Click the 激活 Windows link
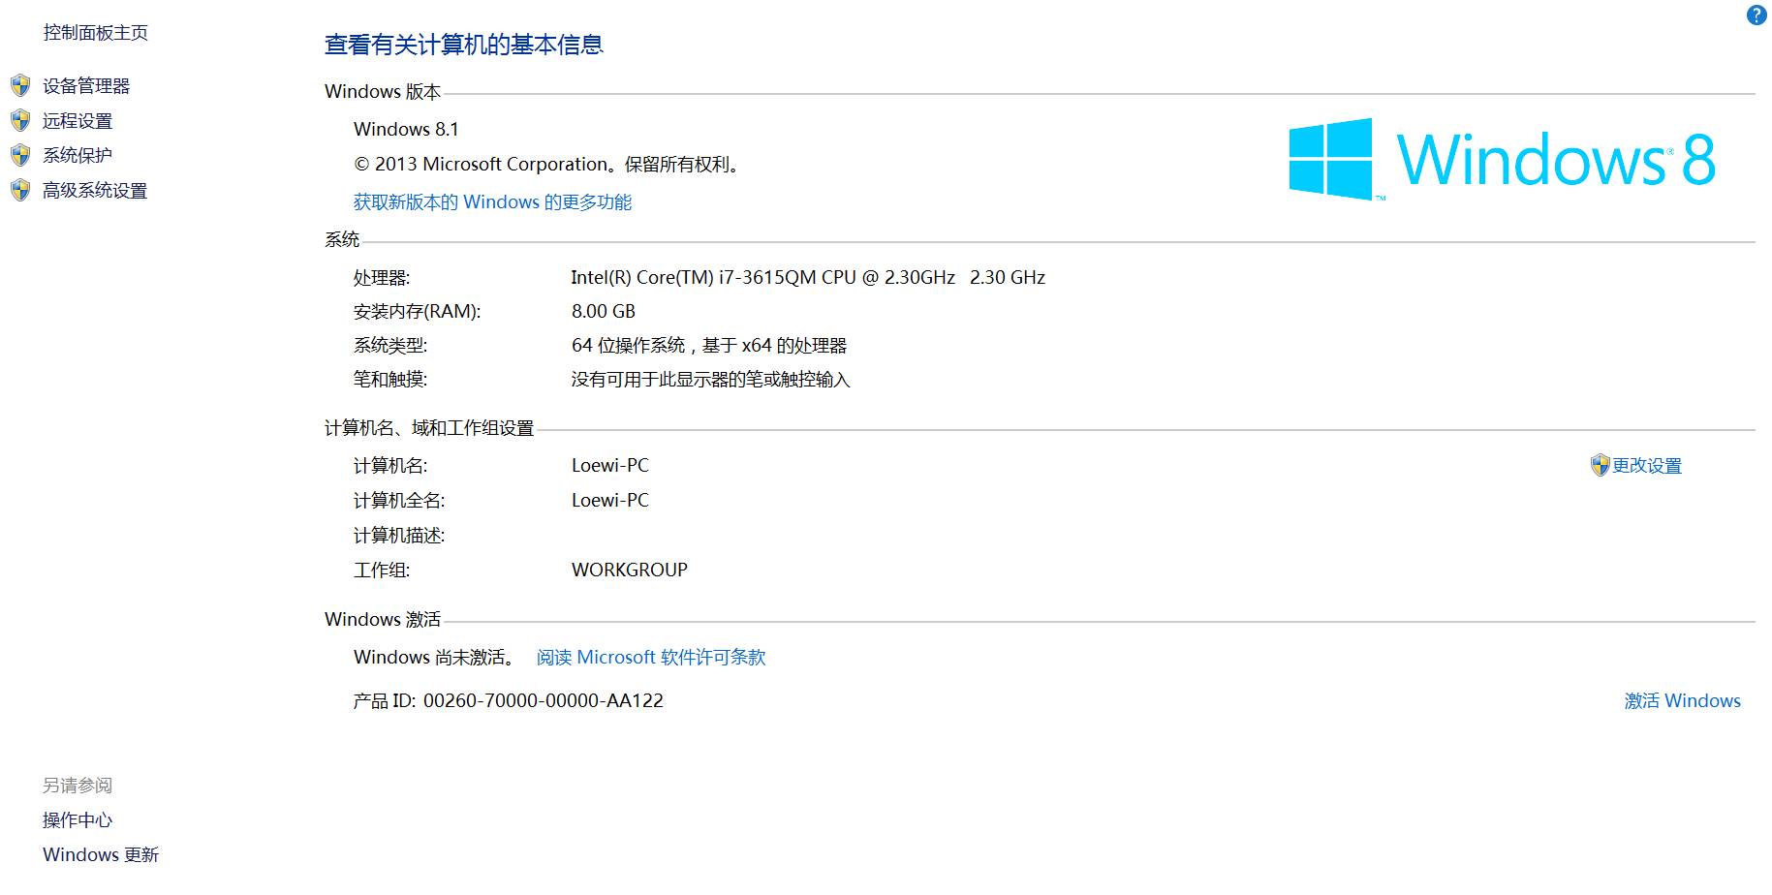 click(1683, 700)
